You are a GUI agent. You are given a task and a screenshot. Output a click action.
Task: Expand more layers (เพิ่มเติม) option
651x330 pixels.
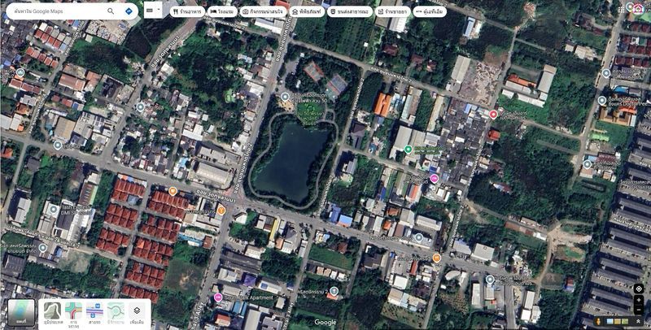pyautogui.click(x=137, y=312)
